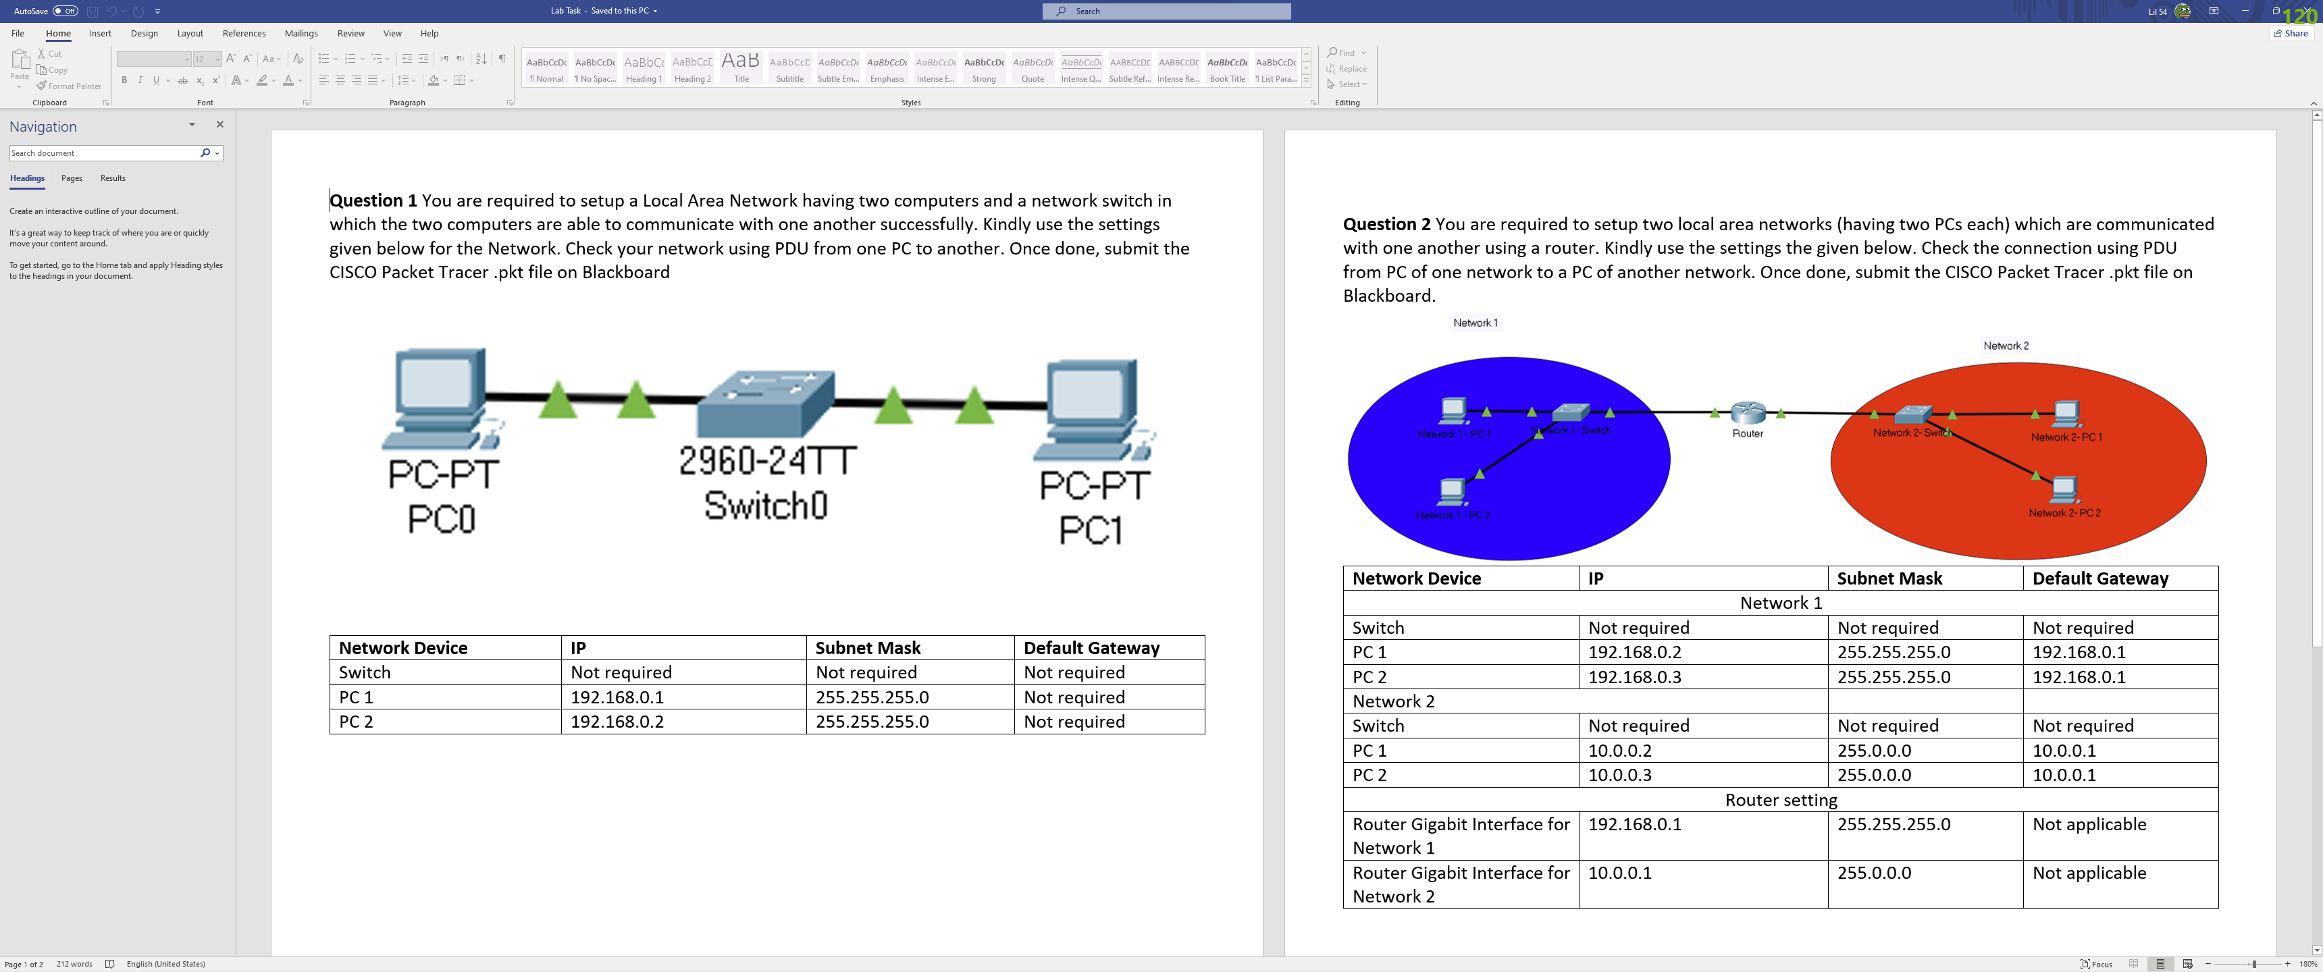Click the Clear All Formatting icon

click(298, 59)
